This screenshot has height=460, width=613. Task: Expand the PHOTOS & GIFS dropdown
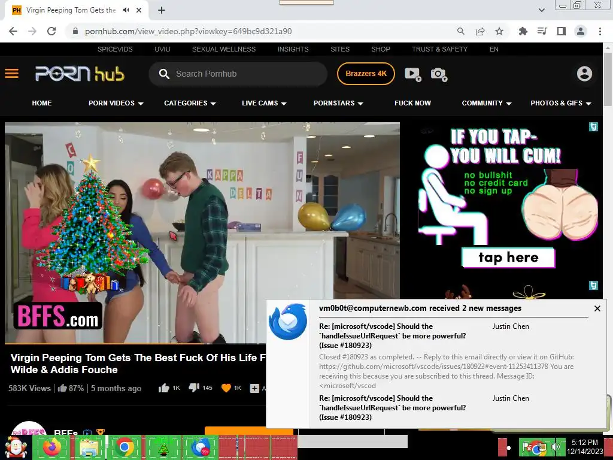click(x=560, y=103)
